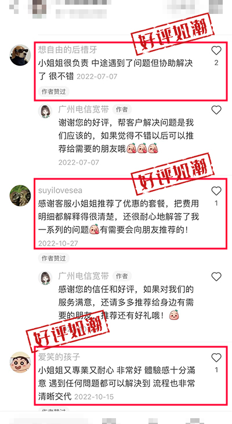Like the first 广州电信宽带 author reply
This screenshot has height=424, width=232.
[216, 110]
